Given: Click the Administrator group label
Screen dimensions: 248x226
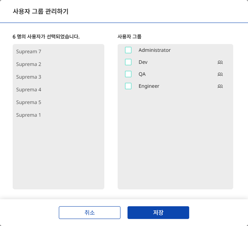Looking at the screenshot, I should pos(154,50).
